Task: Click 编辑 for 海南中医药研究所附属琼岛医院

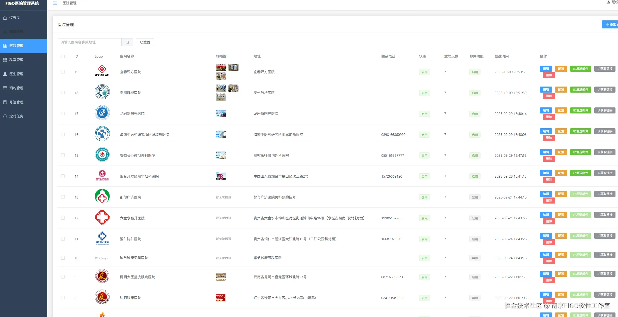Action: [546, 131]
